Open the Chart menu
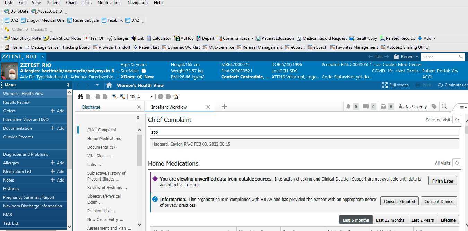Image resolution: width=468 pixels, height=231 pixels. (71, 3)
